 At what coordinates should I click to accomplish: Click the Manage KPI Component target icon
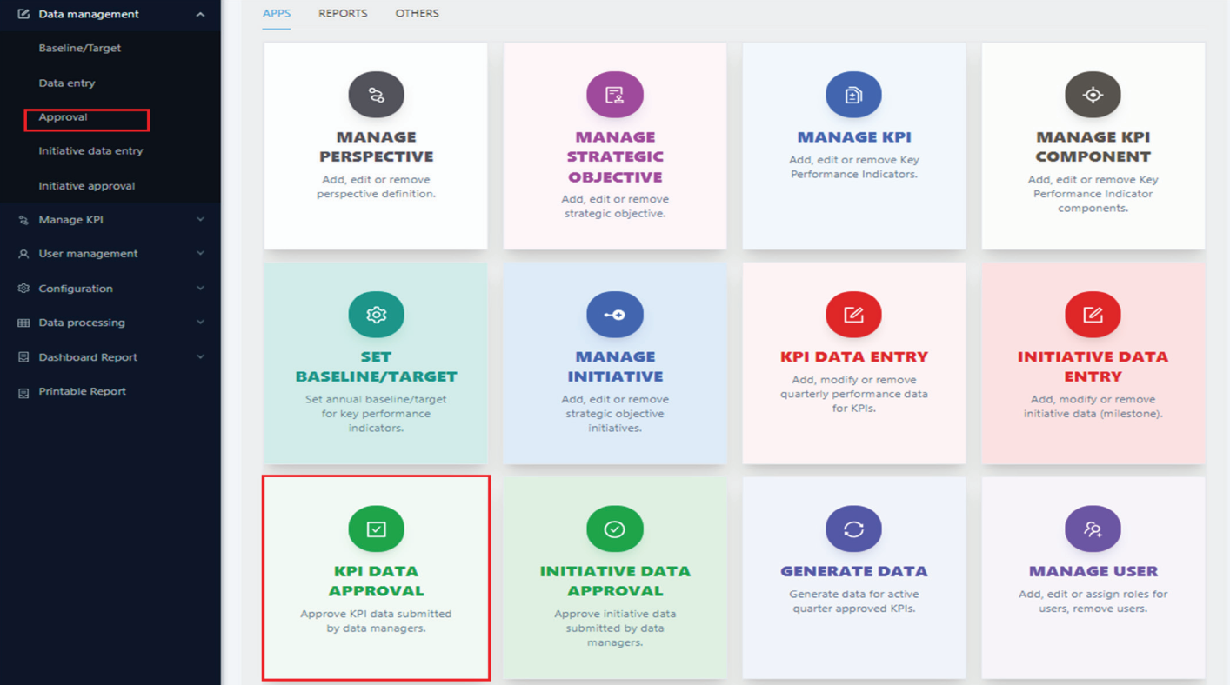point(1093,95)
